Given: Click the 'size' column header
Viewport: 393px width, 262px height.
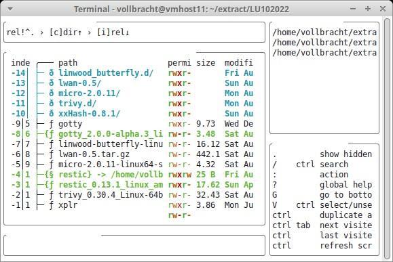Looking at the screenshot, I should click(206, 63).
